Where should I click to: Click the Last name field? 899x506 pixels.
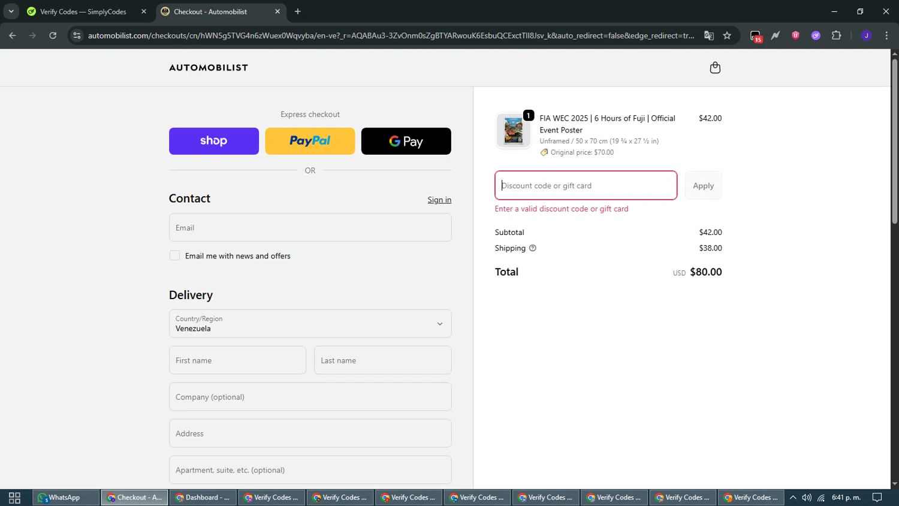point(382,360)
